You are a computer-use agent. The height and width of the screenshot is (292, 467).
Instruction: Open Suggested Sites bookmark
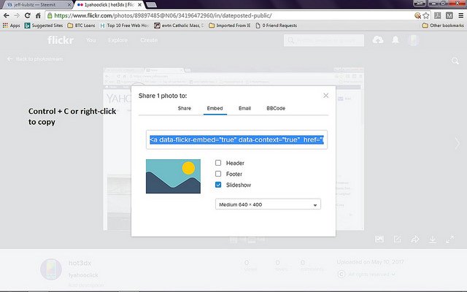click(x=44, y=26)
